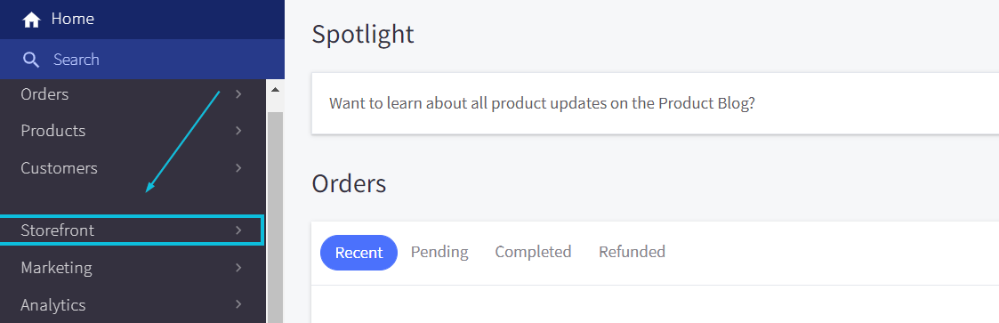The image size is (999, 323).
Task: Click the Search magnifier icon
Action: pos(31,60)
